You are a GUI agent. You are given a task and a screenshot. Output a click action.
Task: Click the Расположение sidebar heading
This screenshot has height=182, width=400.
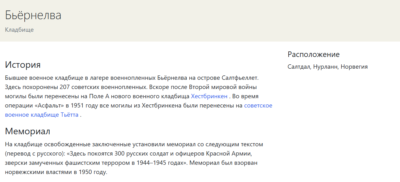tap(314, 55)
